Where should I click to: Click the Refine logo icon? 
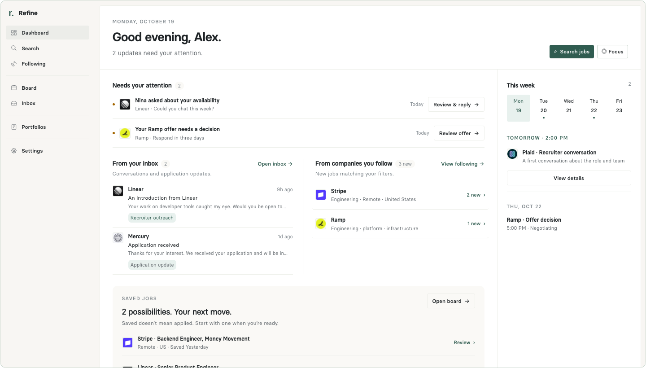point(11,13)
